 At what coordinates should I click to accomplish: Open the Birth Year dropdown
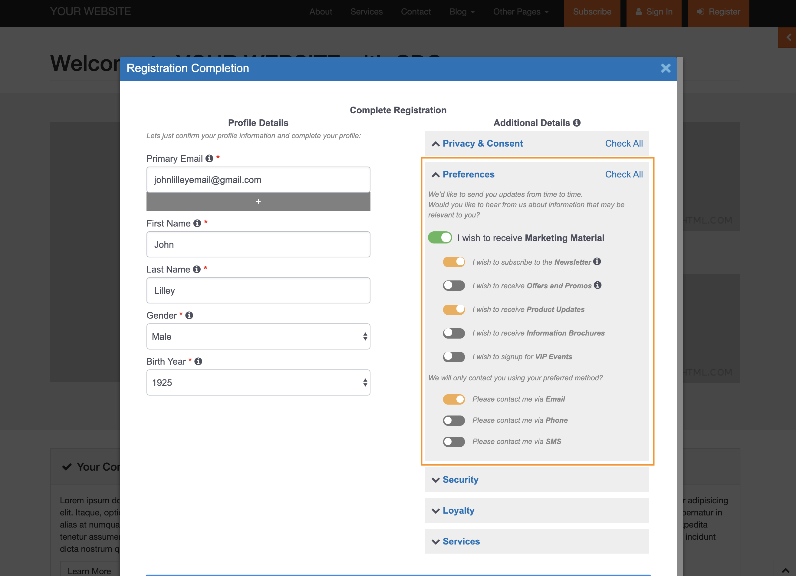tap(258, 382)
